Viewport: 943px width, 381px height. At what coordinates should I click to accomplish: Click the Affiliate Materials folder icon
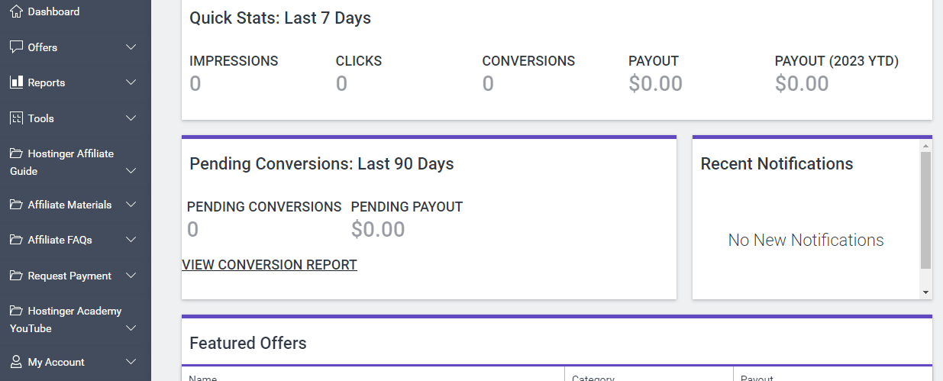click(x=16, y=205)
